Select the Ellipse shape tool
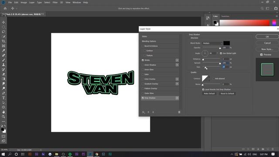 (3, 107)
